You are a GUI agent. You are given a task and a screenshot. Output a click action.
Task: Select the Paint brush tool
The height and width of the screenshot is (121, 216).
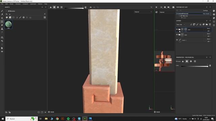point(2,11)
